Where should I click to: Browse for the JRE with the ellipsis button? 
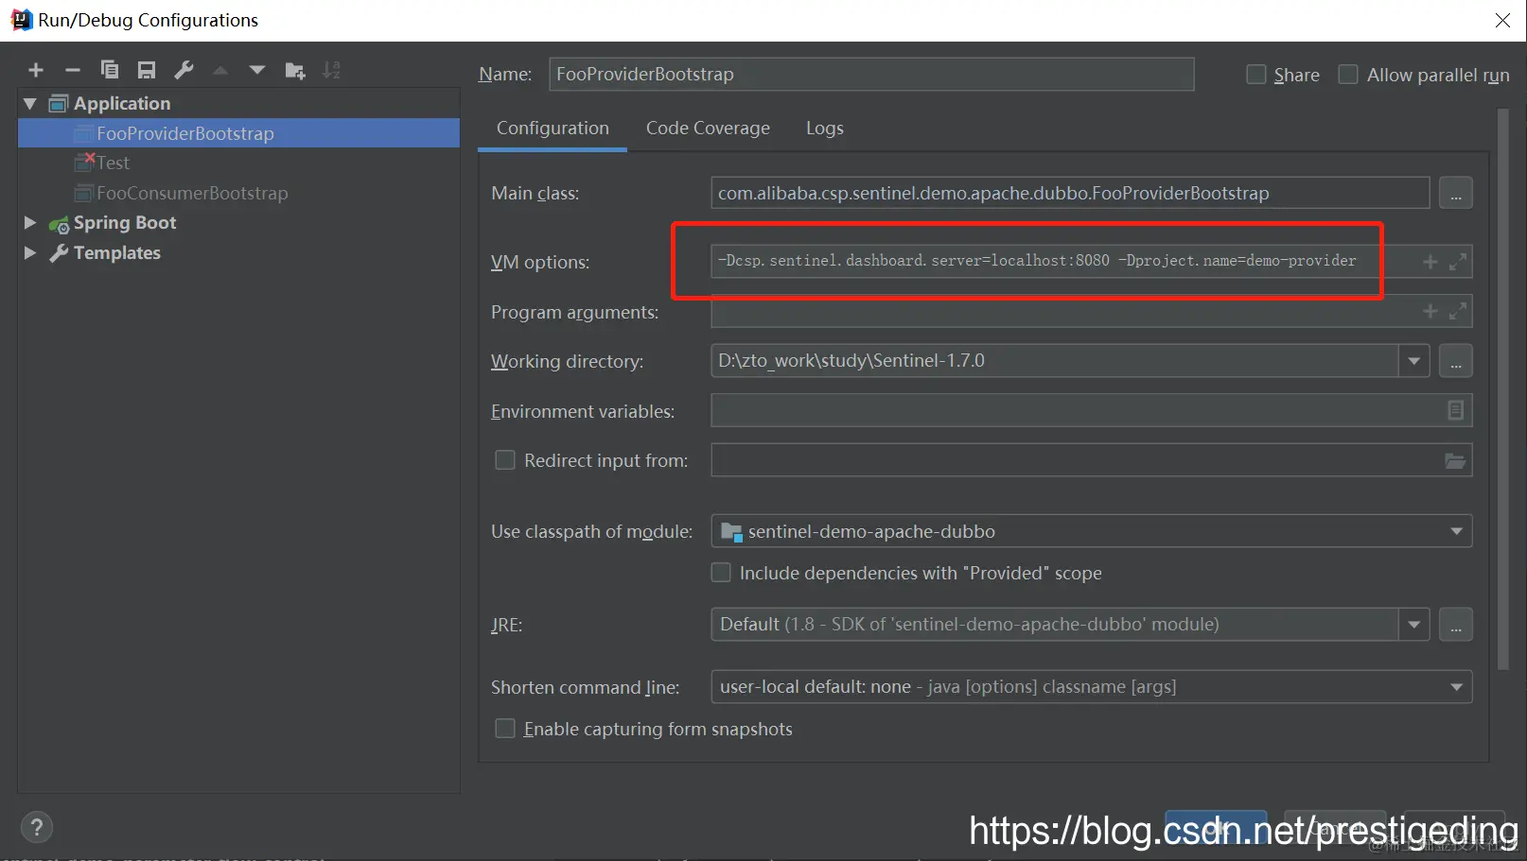point(1456,625)
